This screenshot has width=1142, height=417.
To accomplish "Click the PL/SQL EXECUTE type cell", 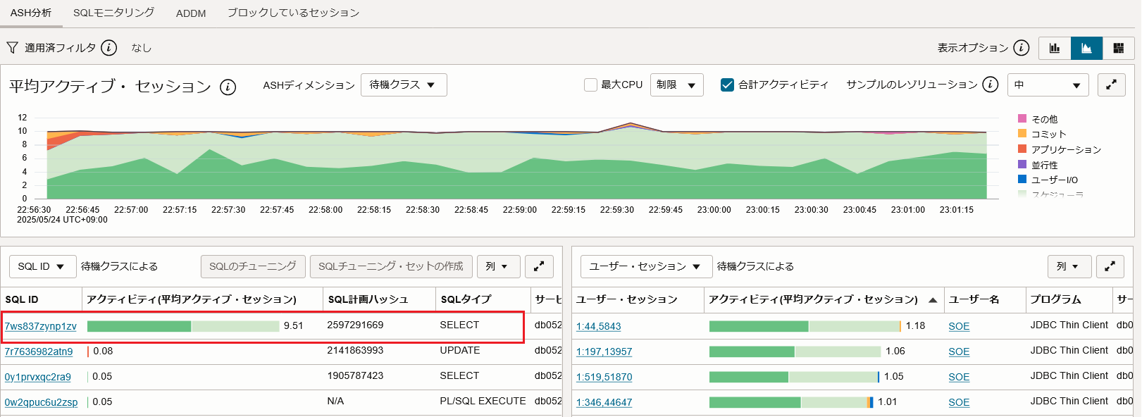I will (483, 401).
